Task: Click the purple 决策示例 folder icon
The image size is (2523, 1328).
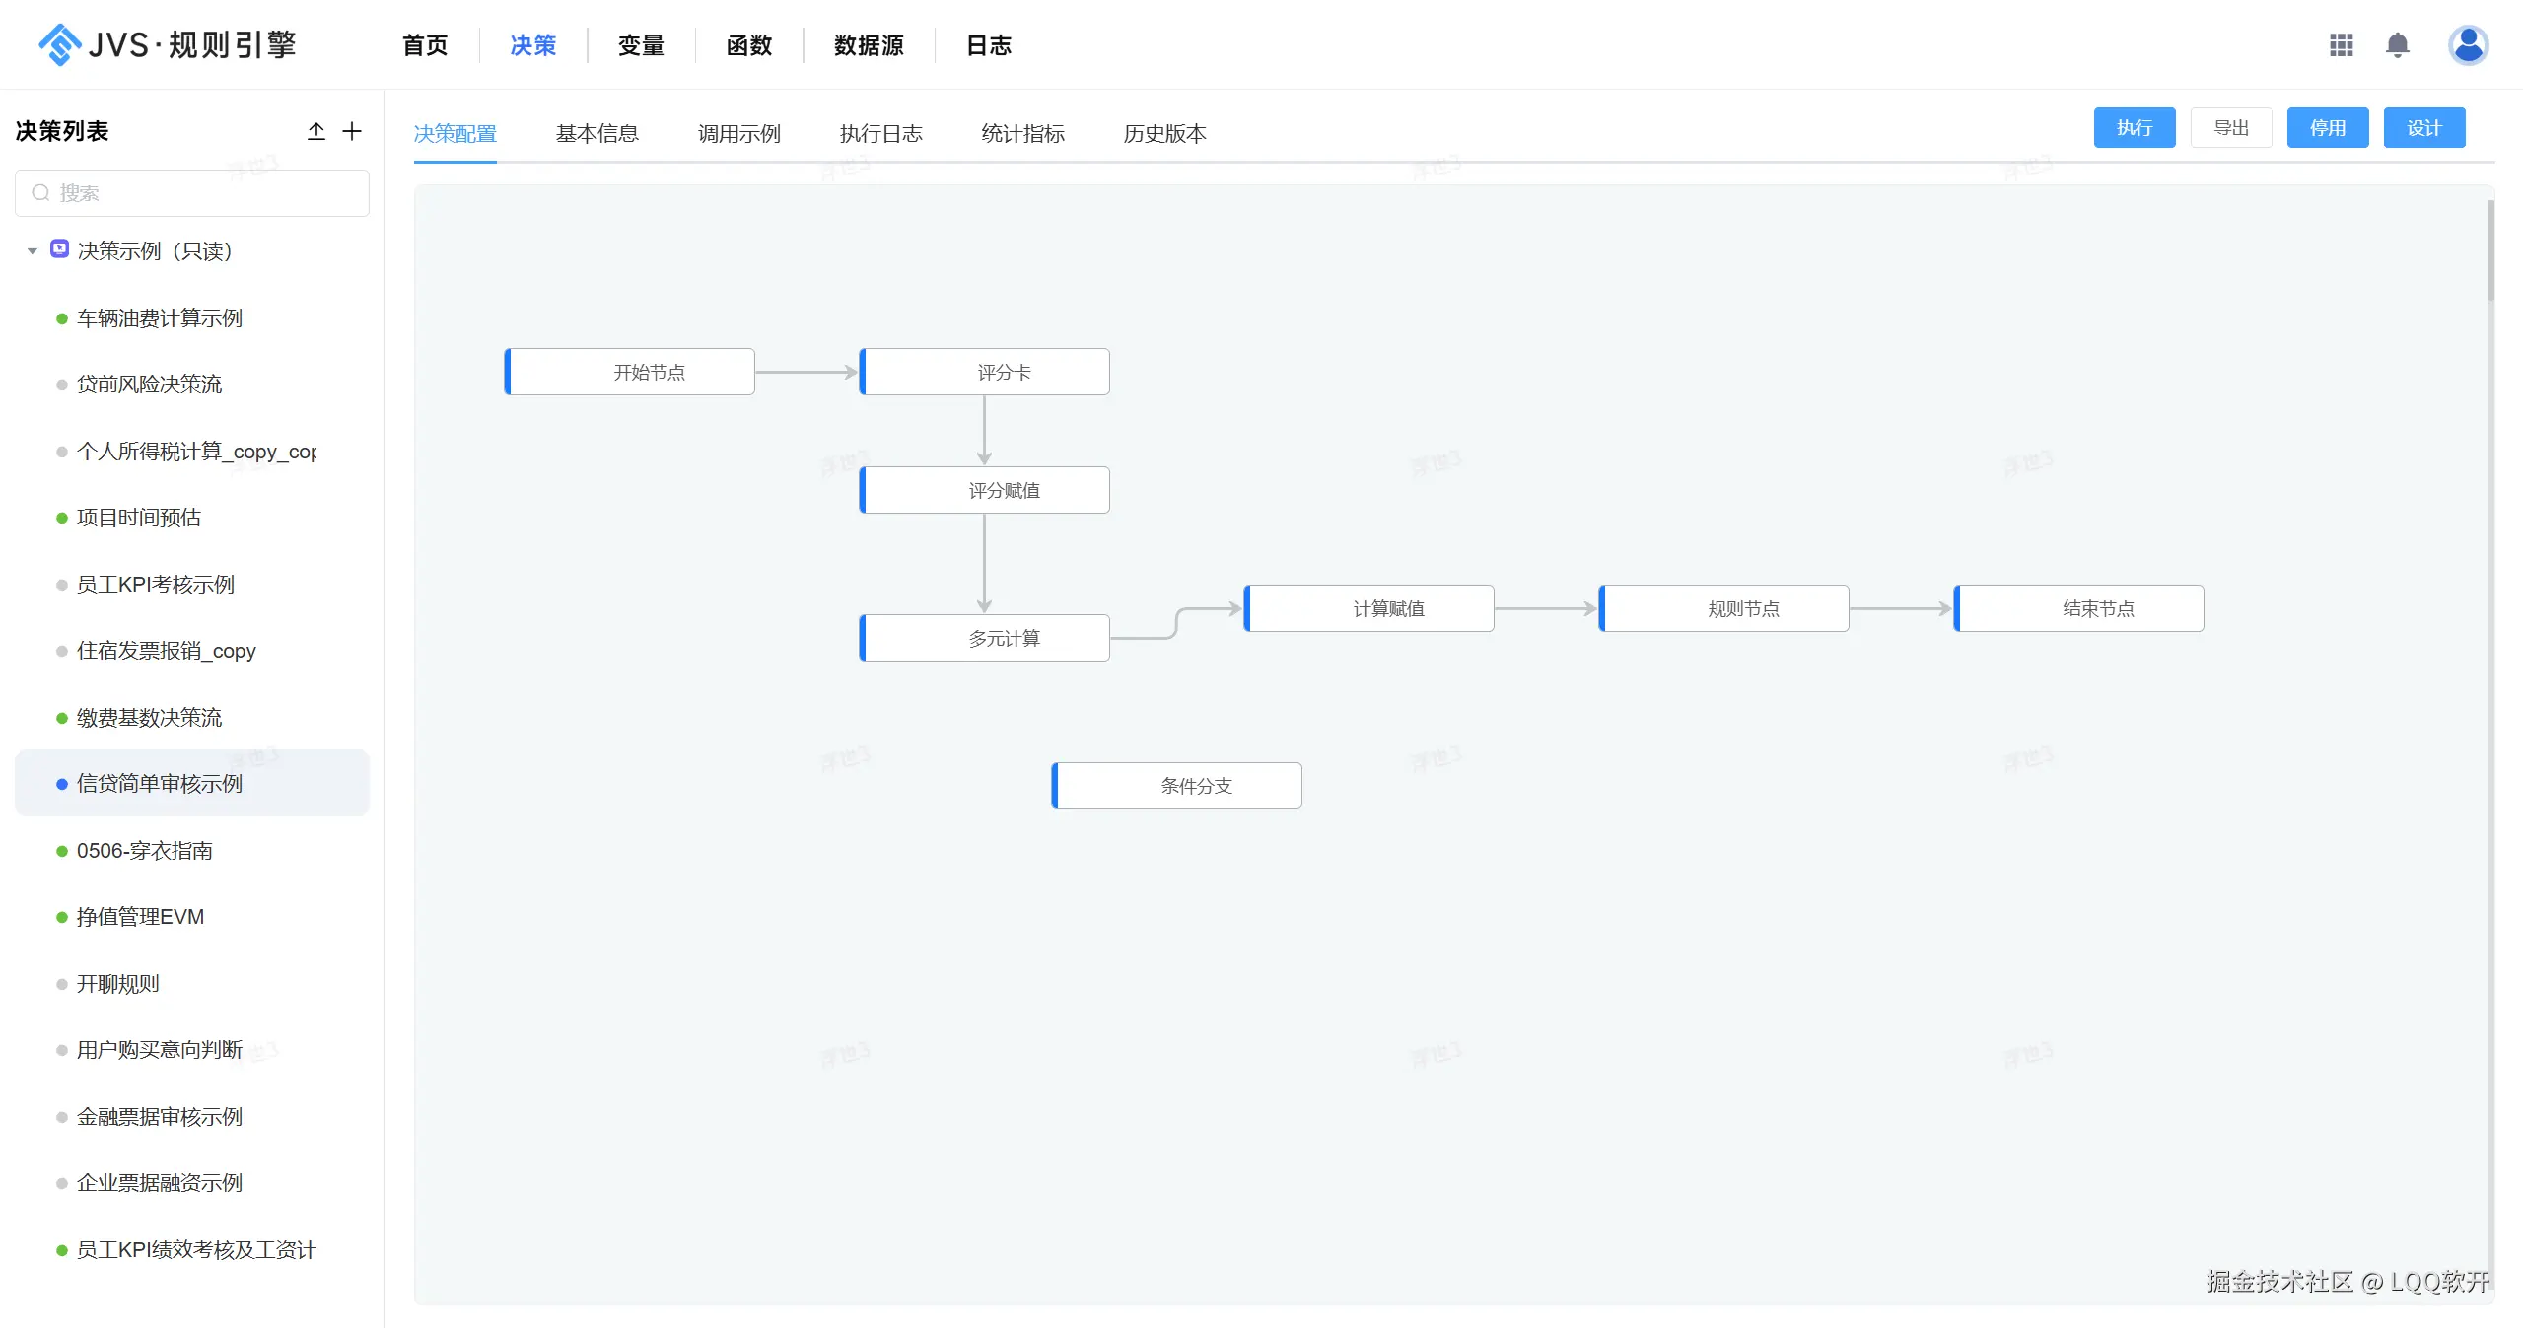Action: (x=60, y=249)
